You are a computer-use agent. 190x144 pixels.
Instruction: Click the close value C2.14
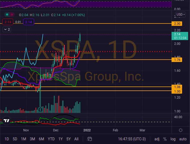(x=56, y=15)
